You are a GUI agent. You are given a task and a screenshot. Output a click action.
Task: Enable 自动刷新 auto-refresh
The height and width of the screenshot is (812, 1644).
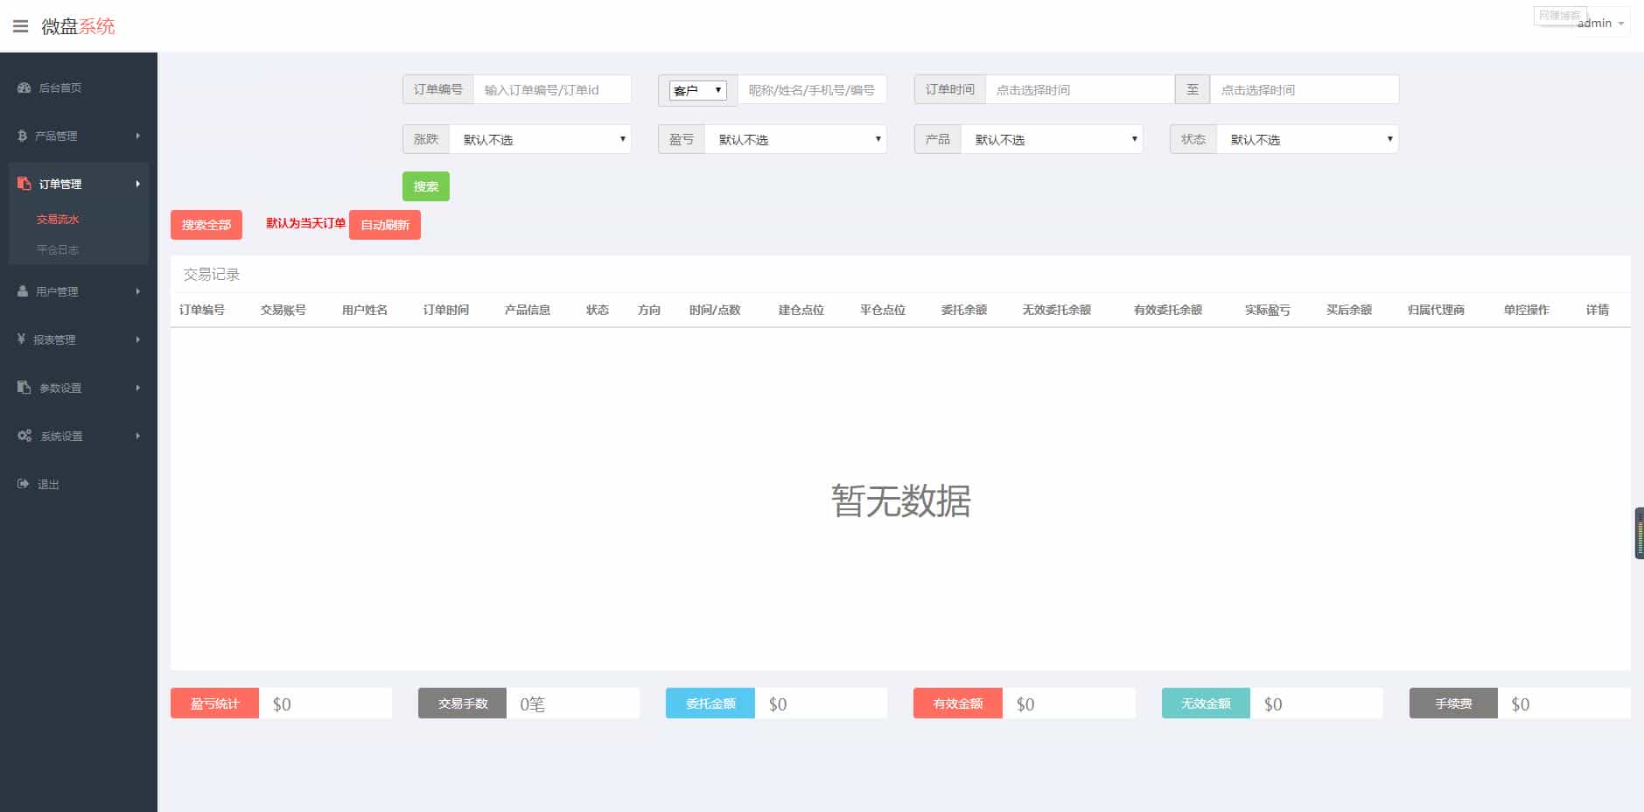click(384, 225)
